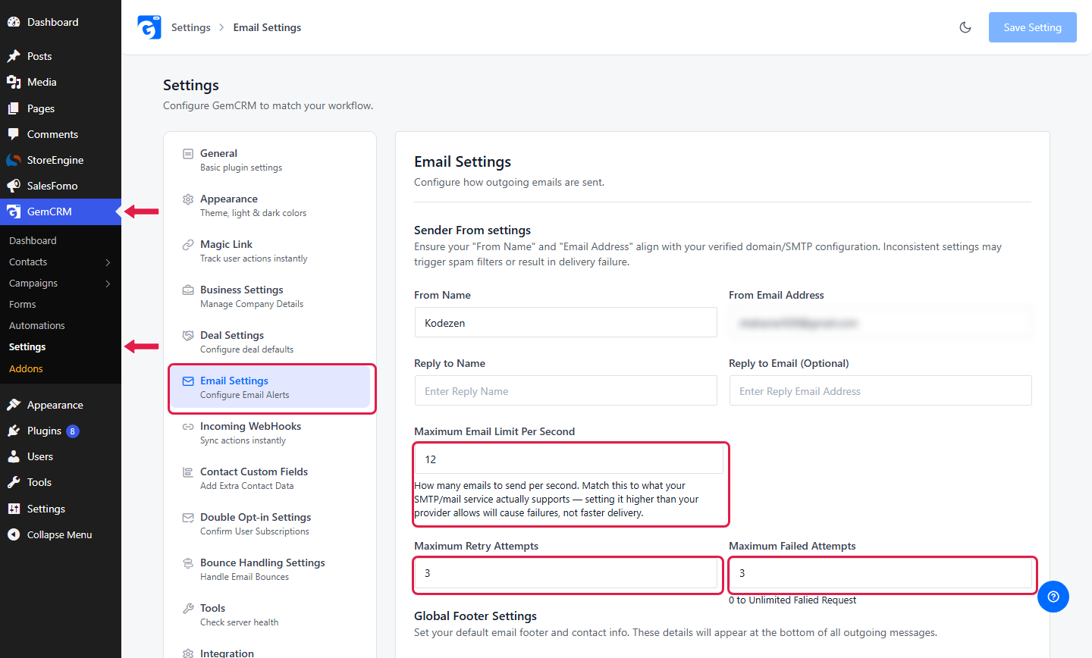Viewport: 1092px width, 658px height.
Task: Click Maximum Email Limit Per Second field
Action: click(x=569, y=459)
